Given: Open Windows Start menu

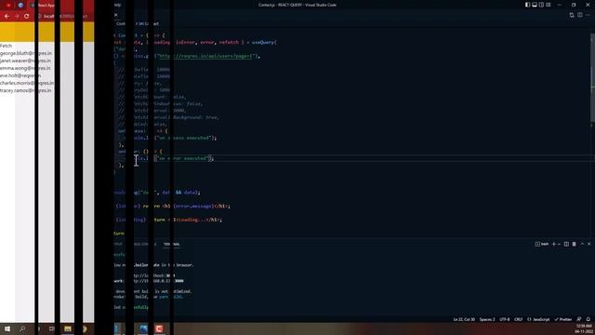Looking at the screenshot, I should coord(7,328).
